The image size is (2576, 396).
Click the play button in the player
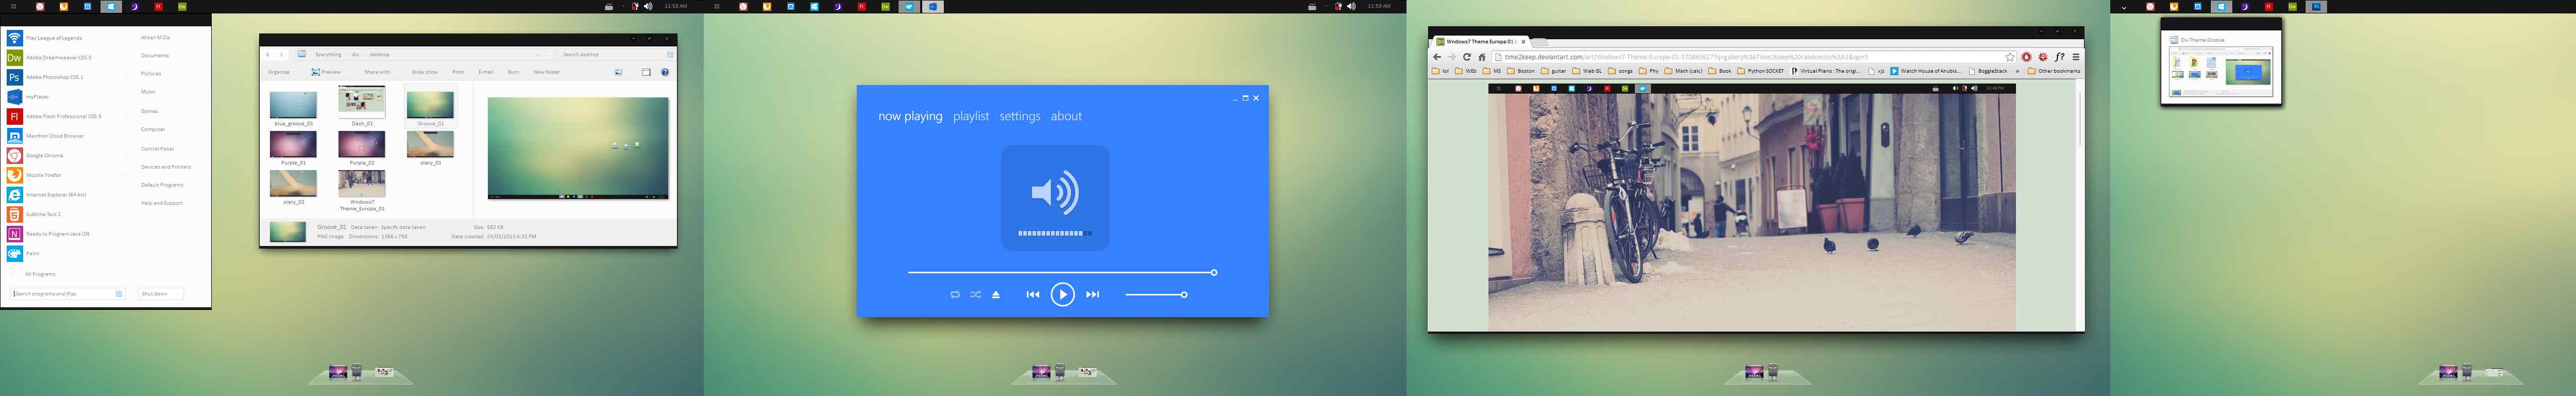1062,294
